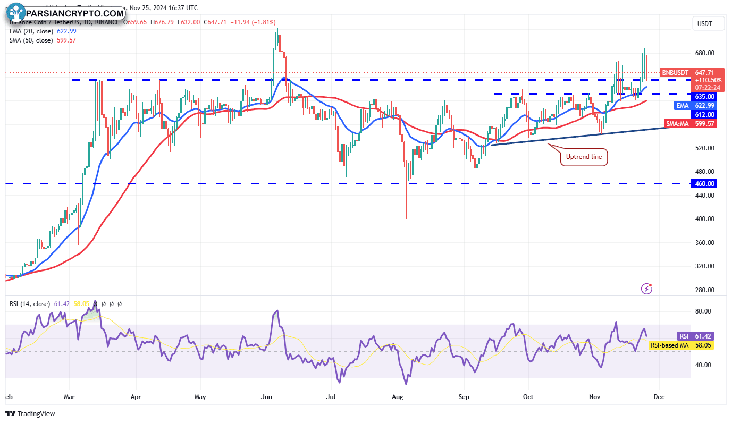This screenshot has width=732, height=423.
Task: Click the Uptrend line callout label
Action: [x=584, y=157]
